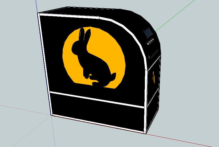This screenshot has width=219, height=147.
Task: Click the row of small buttons below the display
Action: (151, 42)
